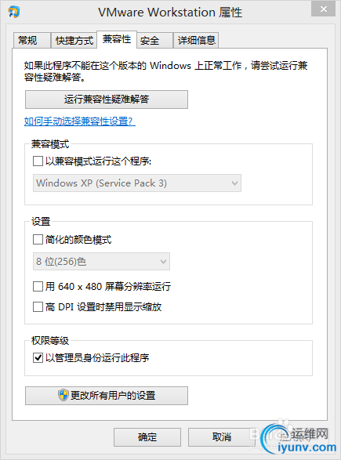
Task: Check the 简化的颜色模式 option
Action: [38, 239]
